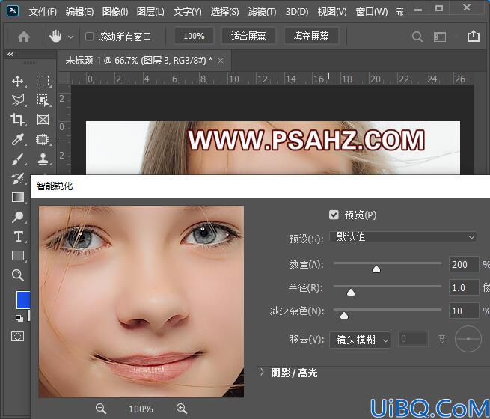This screenshot has height=419, width=490.
Task: Select the Move tool
Action: tap(17, 81)
